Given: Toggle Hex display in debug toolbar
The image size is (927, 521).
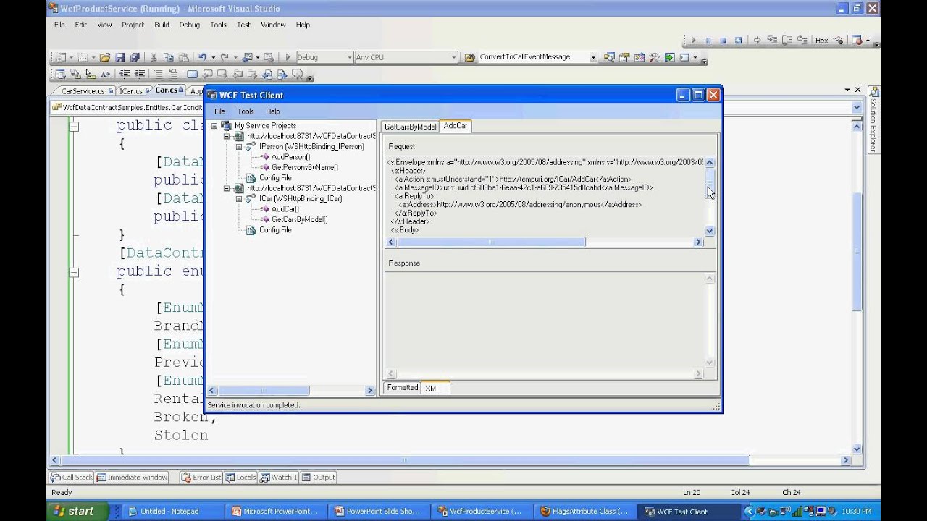Looking at the screenshot, I should [822, 41].
